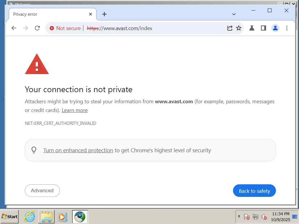Reload the current page
299x224 pixels.
(37, 28)
